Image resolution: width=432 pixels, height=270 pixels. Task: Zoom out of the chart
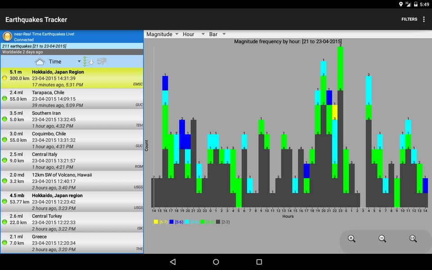pyautogui.click(x=382, y=238)
